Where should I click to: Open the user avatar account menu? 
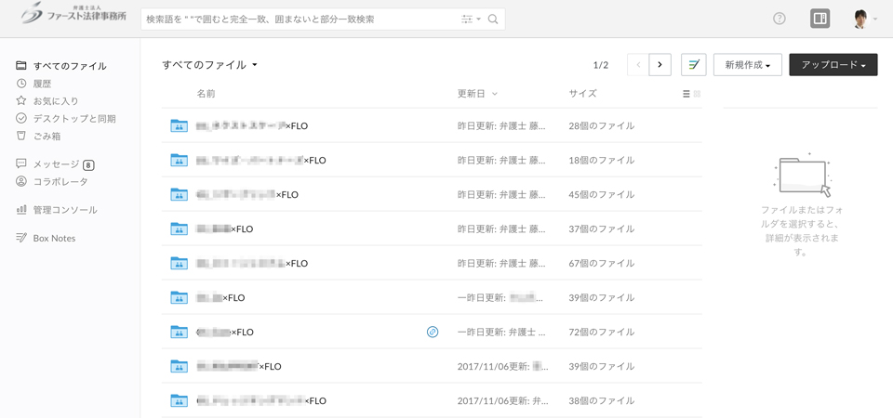click(864, 19)
